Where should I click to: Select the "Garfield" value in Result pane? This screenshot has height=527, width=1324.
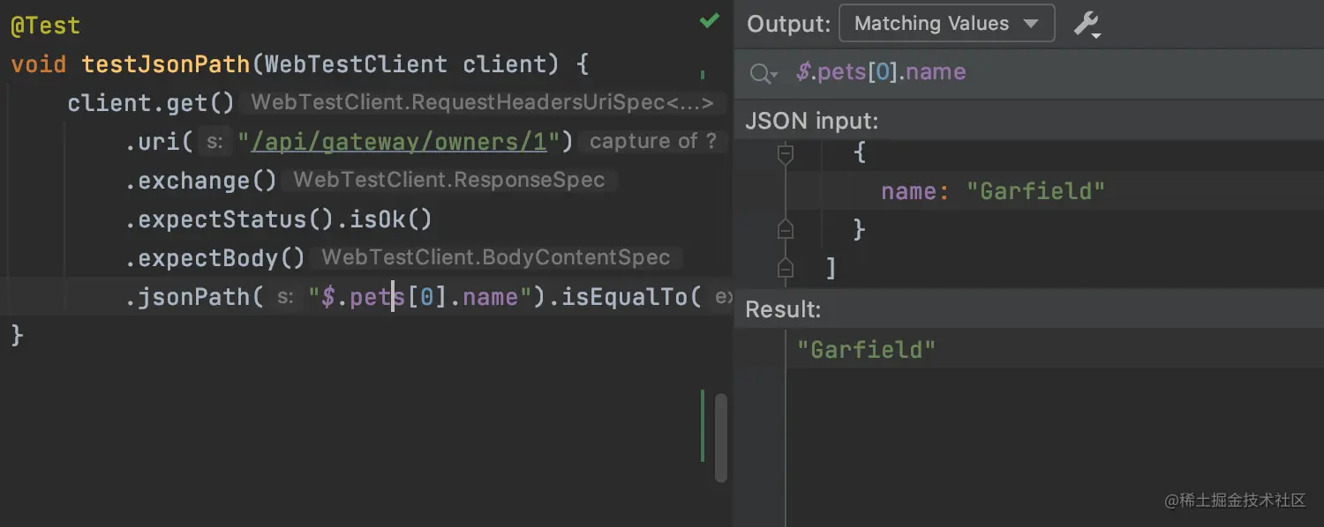point(866,349)
